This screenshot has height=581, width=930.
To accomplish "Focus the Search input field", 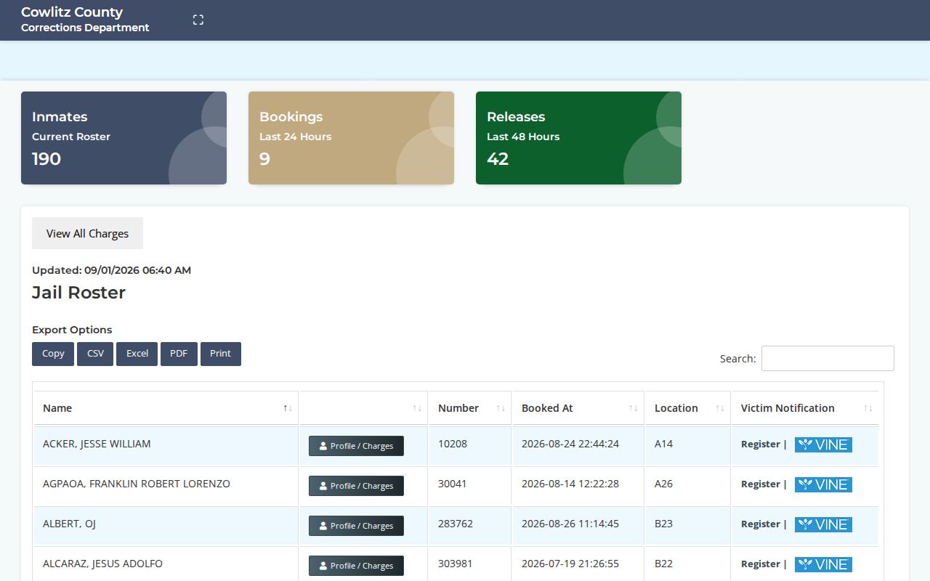I will click(828, 358).
